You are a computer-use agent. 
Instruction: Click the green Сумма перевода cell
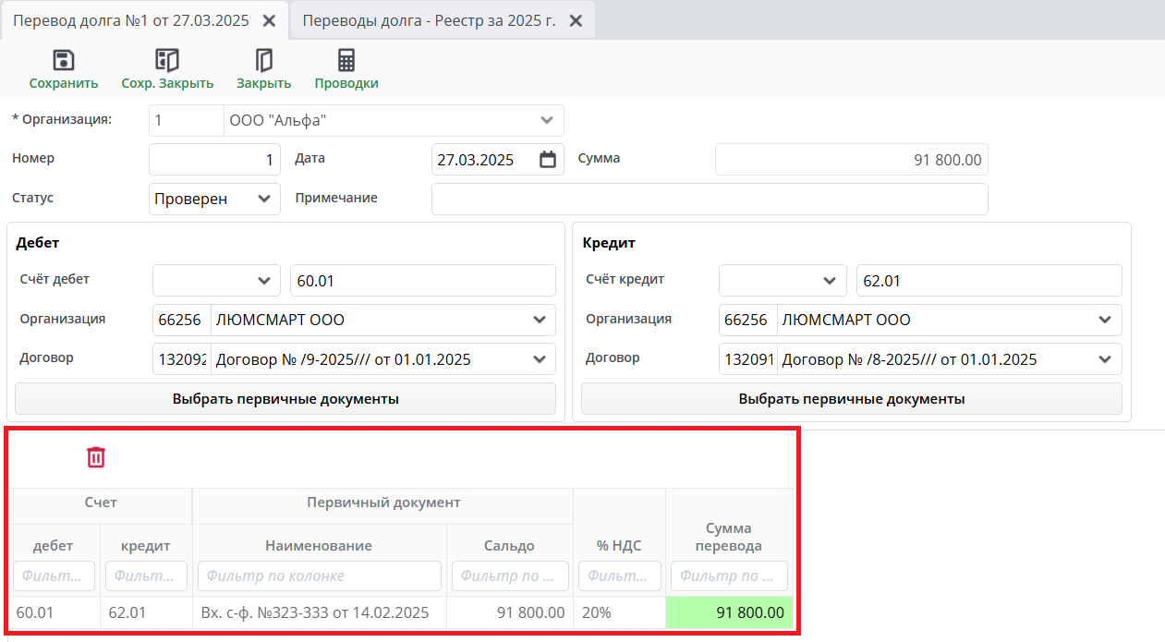729,612
